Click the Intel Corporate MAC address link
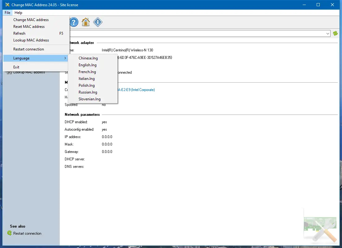Screen dimensions: 342x248 [x=136, y=90]
